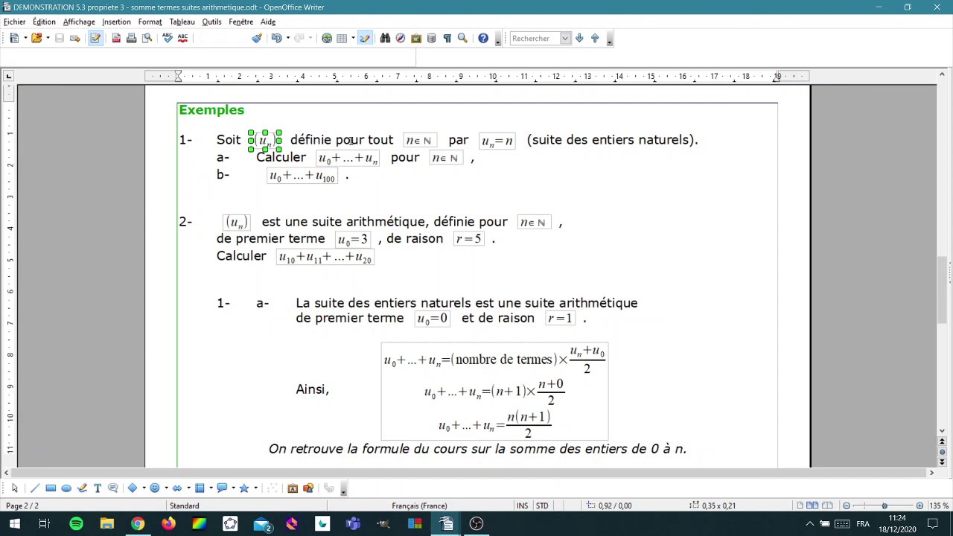
Task: Click the Edit File mode icon
Action: [95, 38]
